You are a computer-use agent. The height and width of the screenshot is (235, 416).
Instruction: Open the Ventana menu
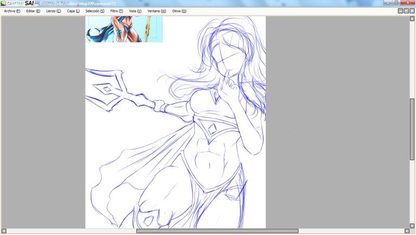click(x=157, y=11)
